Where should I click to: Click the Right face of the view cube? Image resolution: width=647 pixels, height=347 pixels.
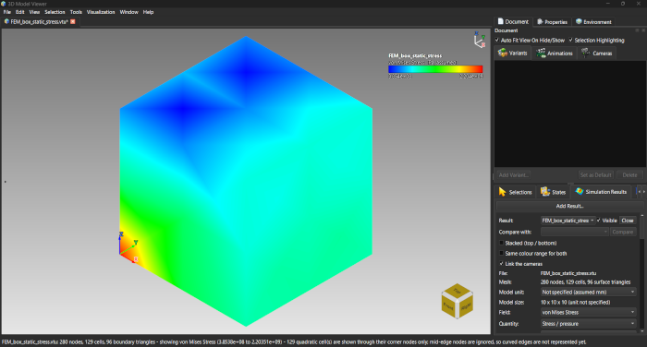coord(466,306)
